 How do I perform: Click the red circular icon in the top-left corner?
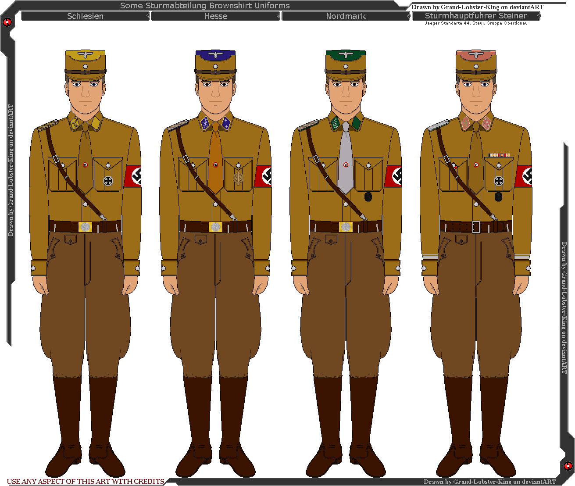point(7,22)
